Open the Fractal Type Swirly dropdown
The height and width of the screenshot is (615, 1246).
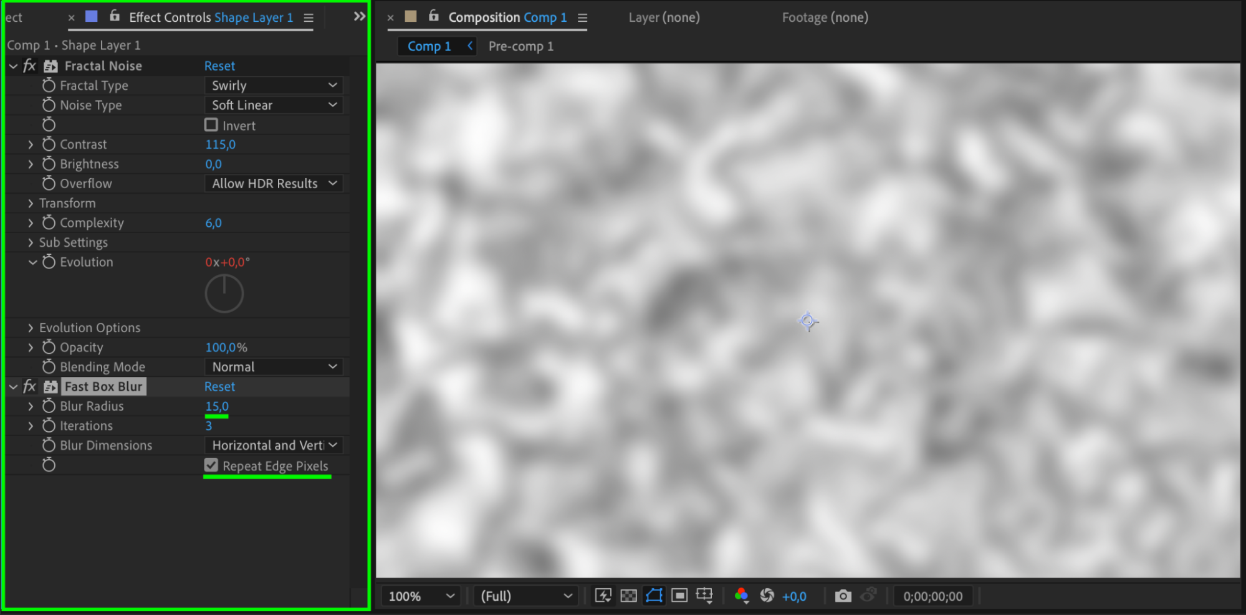[274, 85]
